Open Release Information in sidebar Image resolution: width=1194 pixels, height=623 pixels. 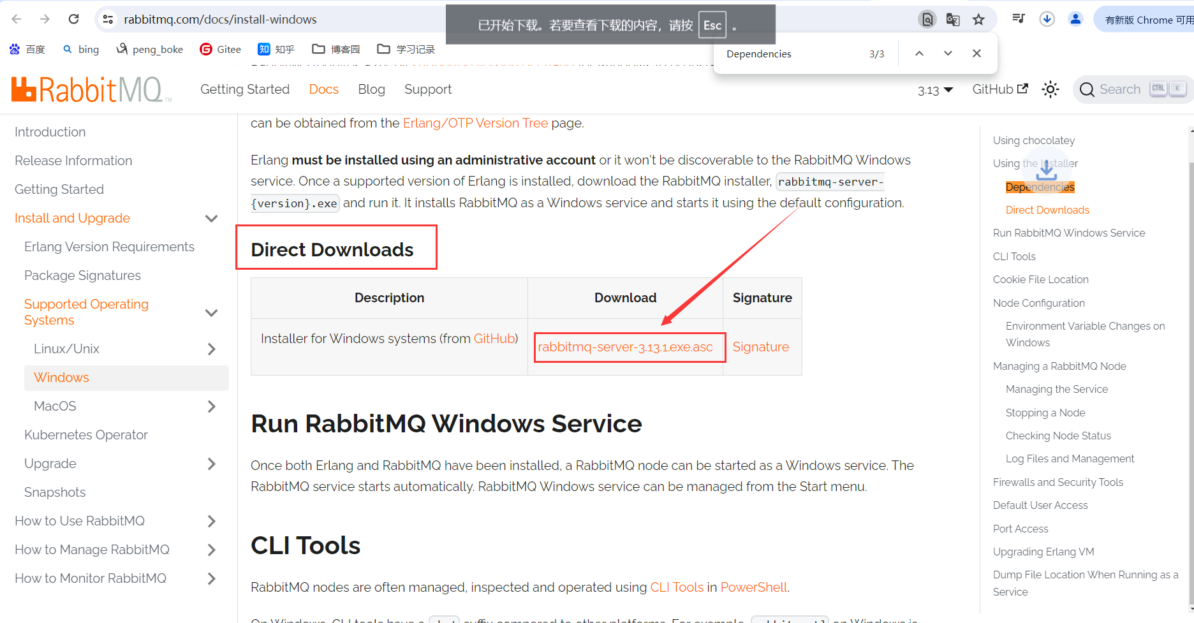pos(73,161)
